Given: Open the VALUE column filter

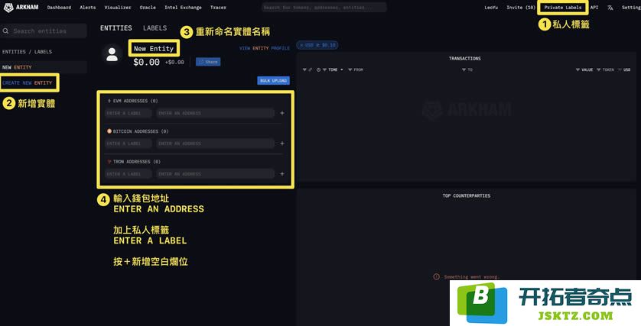Looking at the screenshot, I should click(x=578, y=69).
